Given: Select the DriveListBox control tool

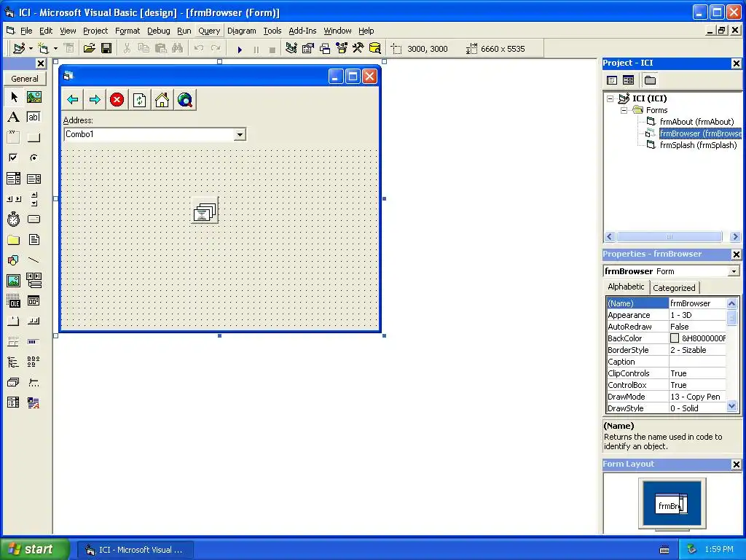Looking at the screenshot, I should 34,219.
